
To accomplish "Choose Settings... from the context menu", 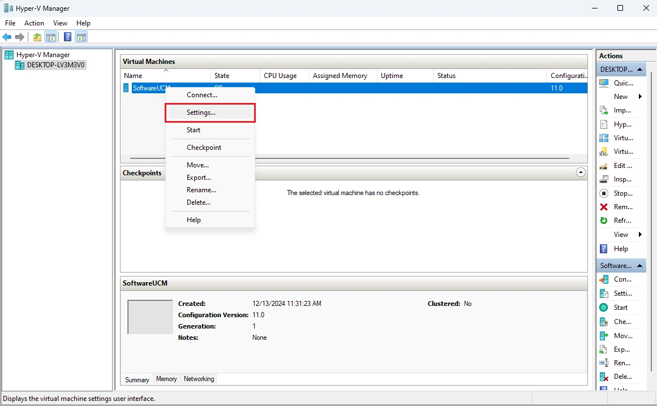I will [x=210, y=113].
